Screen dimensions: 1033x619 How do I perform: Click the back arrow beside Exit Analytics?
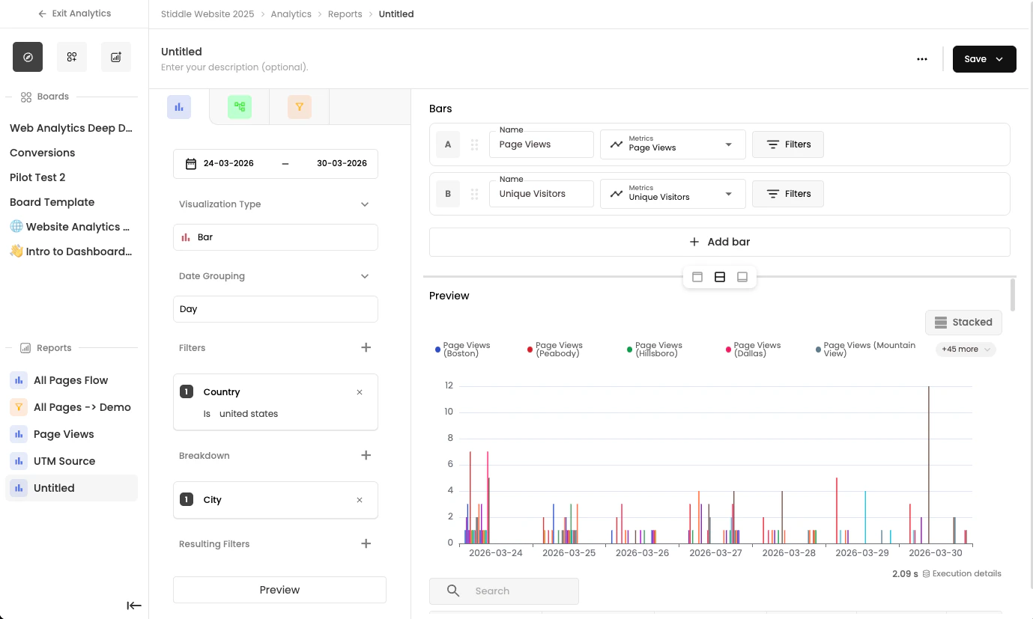pos(43,13)
